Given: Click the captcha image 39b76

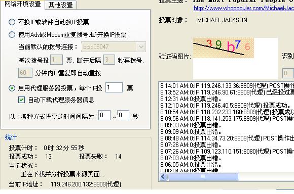Looking at the screenshot, I should click(224, 48).
